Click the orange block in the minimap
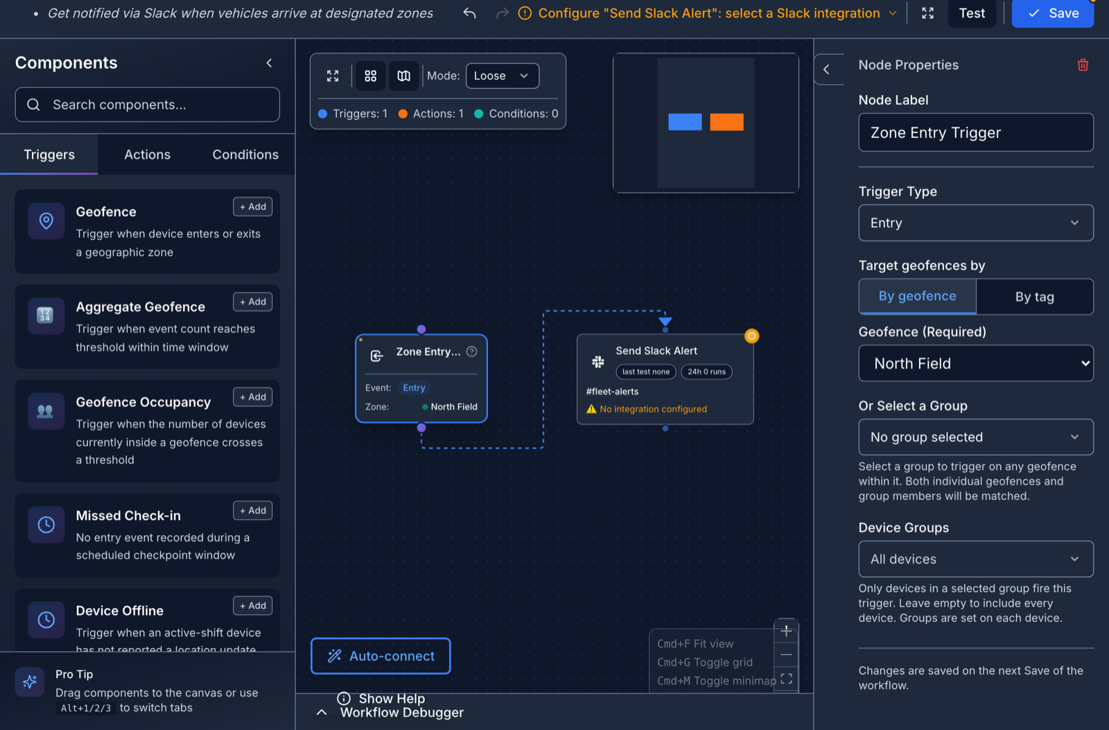 [x=726, y=122]
